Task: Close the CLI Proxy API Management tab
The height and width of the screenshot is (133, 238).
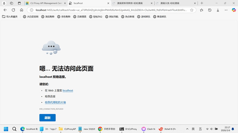Action: pos(65,3)
